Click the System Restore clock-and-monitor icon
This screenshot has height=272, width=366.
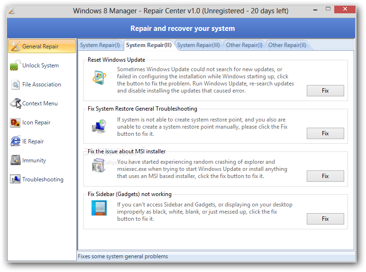[x=99, y=126]
